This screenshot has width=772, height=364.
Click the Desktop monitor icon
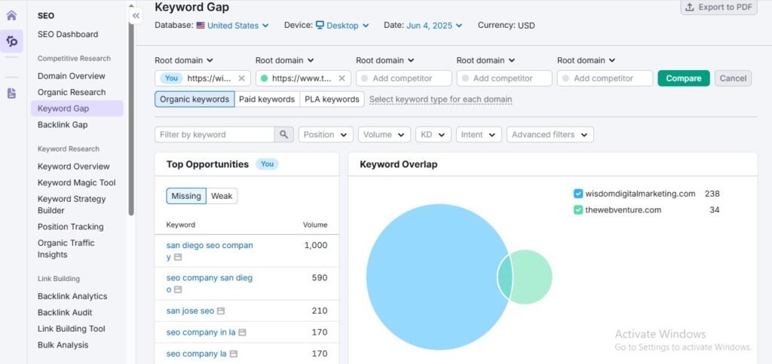[320, 25]
